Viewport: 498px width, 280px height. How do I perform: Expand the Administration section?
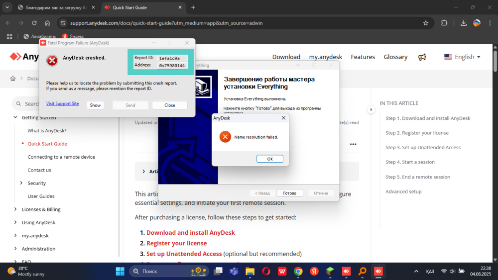click(15, 249)
